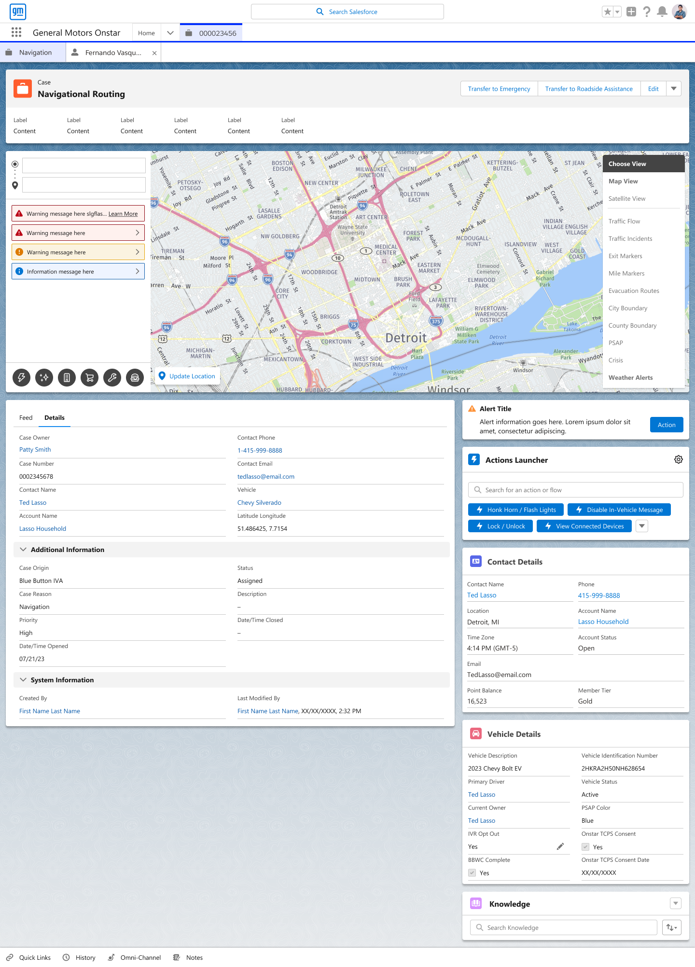Click the Update Location button
This screenshot has width=695, height=967.
point(187,376)
